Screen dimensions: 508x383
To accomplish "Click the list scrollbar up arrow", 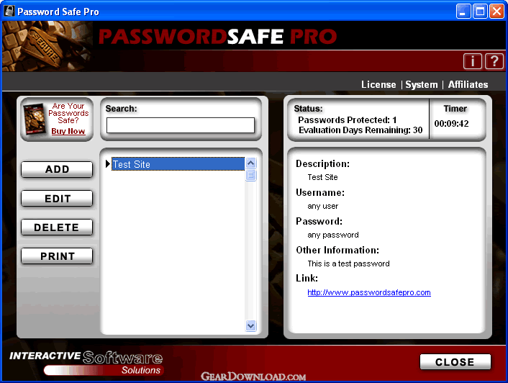I will (250, 163).
